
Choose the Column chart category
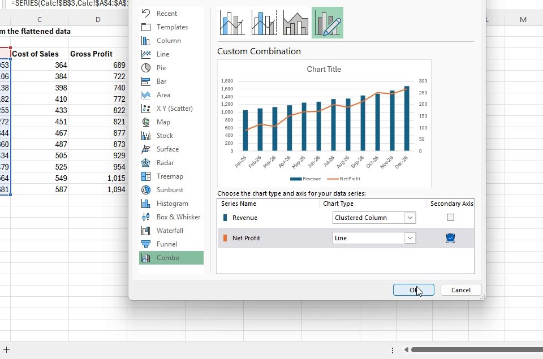(171, 41)
